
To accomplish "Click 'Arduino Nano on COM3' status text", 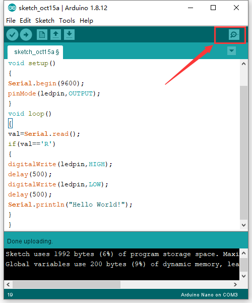I will click(209, 295).
